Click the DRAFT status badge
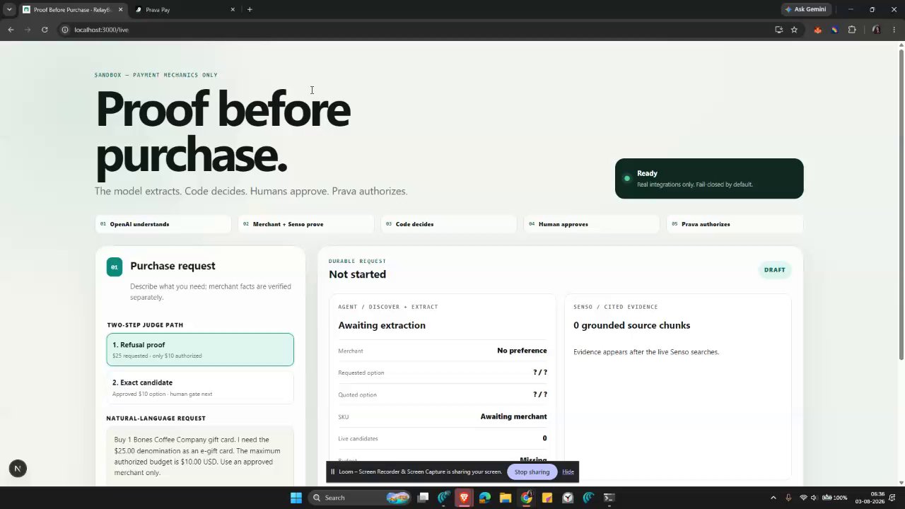The height and width of the screenshot is (509, 905). coord(774,270)
